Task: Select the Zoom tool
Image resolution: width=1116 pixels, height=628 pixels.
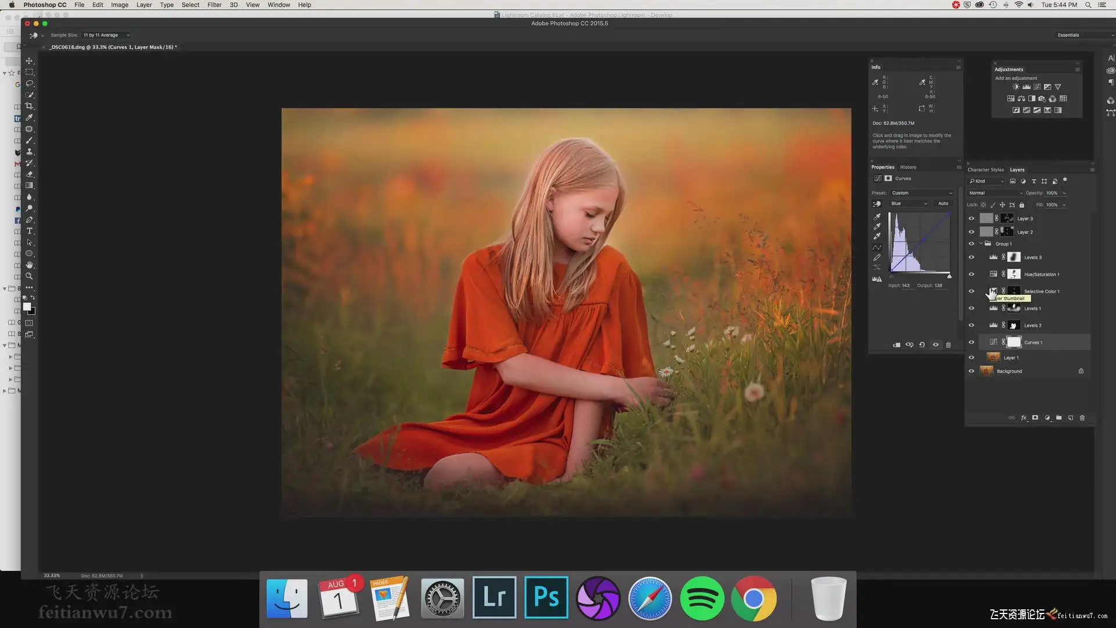Action: coord(29,276)
